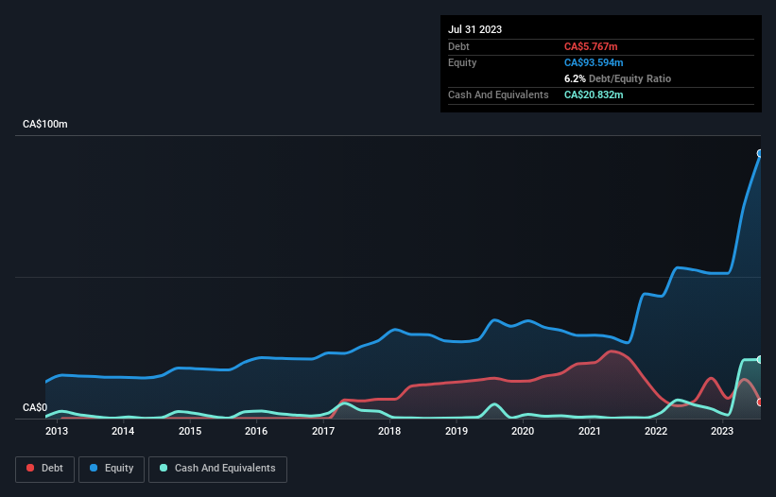Click the CA$5.767m debt value

point(591,46)
